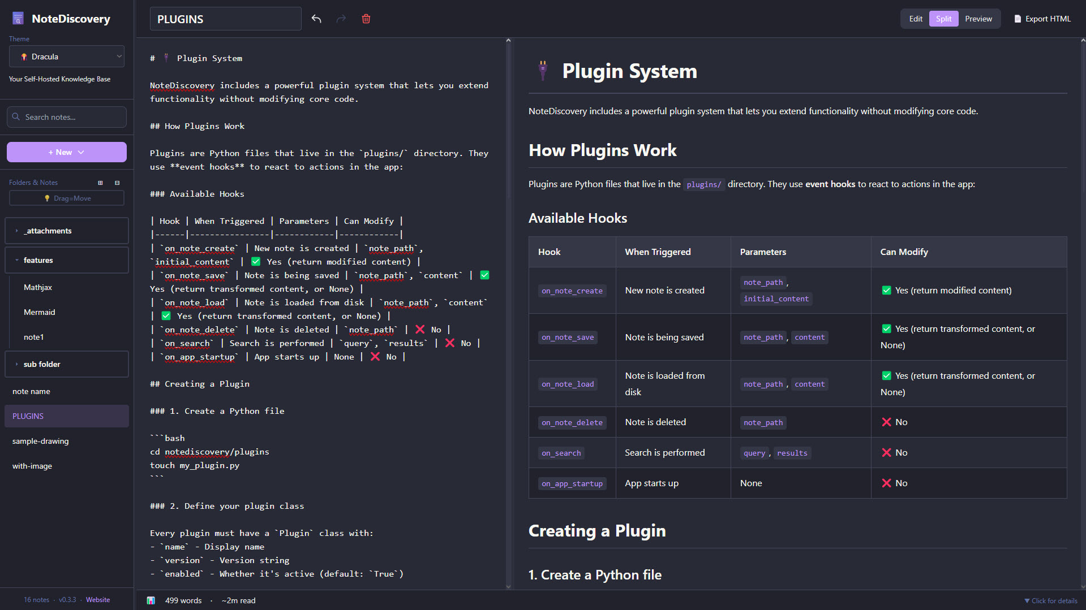Click the red X in on_app_startup row
This screenshot has height=610, width=1086.
coord(886,483)
